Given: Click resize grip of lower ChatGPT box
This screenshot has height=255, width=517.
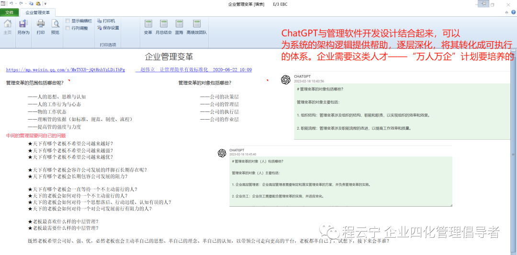Looking at the screenshot, I should (450, 205).
